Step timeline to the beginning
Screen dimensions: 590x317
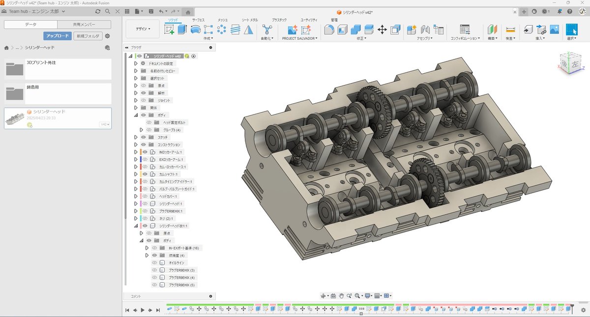pos(127,310)
